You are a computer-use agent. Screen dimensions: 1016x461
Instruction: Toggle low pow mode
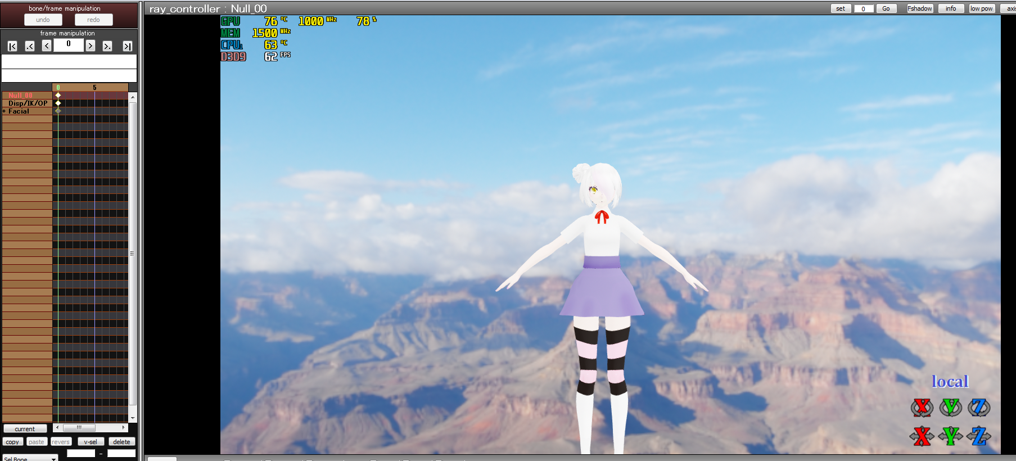click(981, 8)
